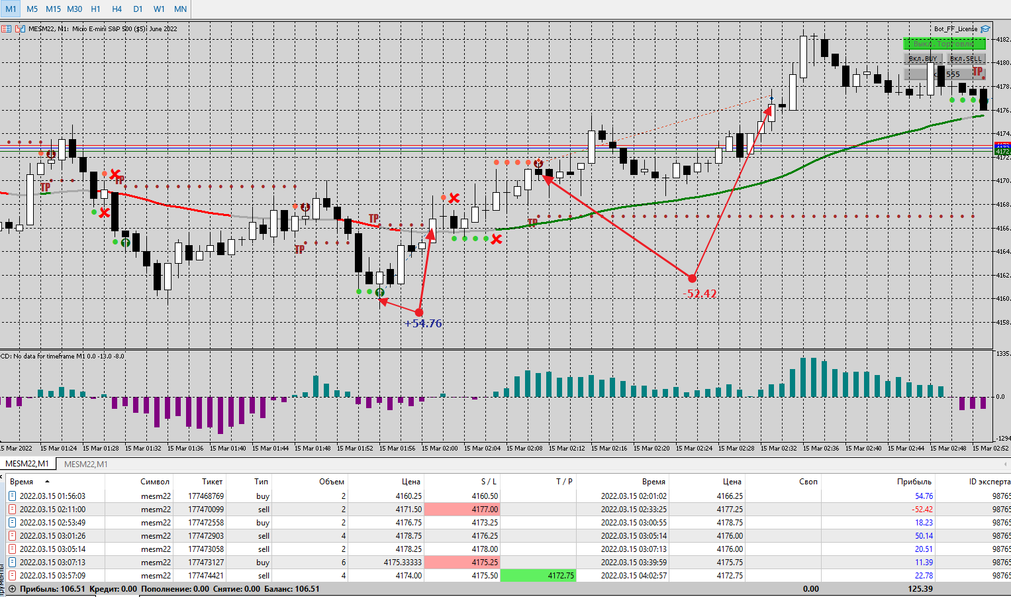Image resolution: width=1011 pixels, height=597 pixels.
Task: Switch chart to M5 timeframe
Action: 32,9
